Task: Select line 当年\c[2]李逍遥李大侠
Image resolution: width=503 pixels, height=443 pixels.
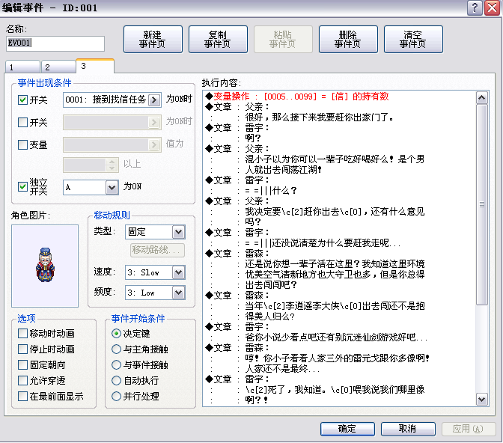Action: tap(335, 306)
